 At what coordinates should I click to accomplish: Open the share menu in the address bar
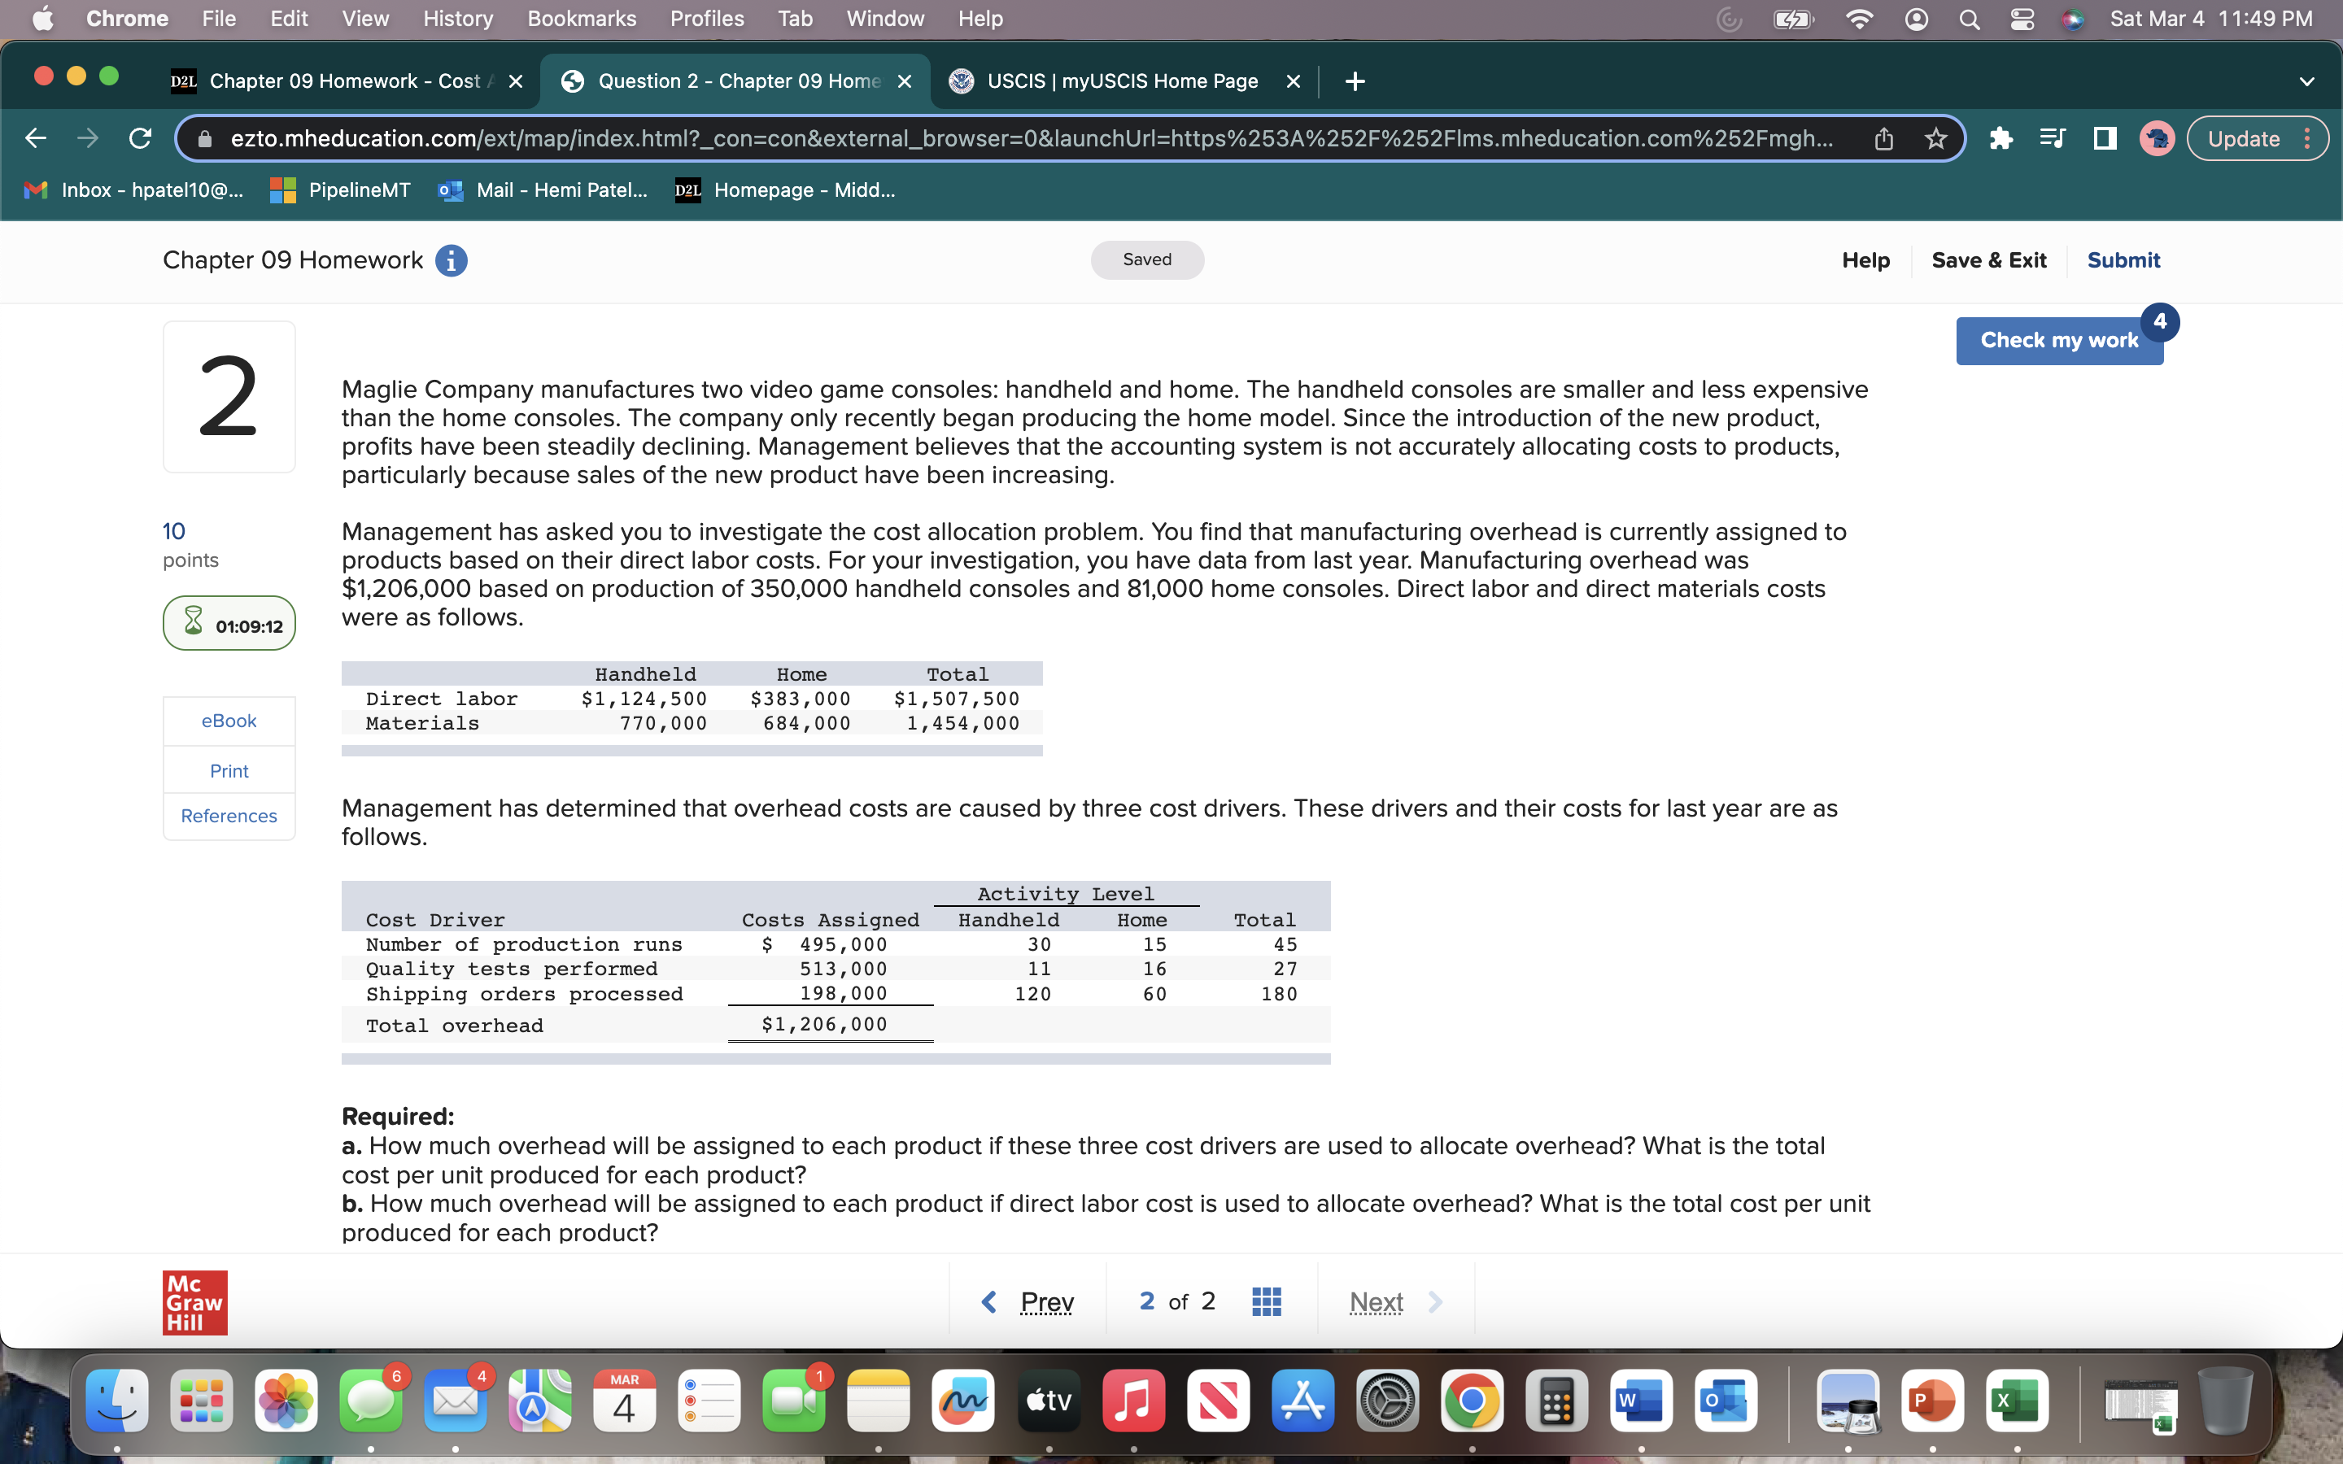tap(1883, 137)
